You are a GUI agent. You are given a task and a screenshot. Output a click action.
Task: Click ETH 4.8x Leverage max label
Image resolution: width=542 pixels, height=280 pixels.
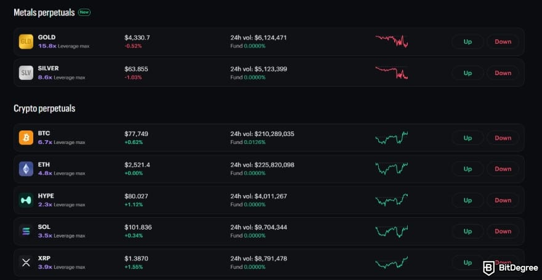point(62,174)
